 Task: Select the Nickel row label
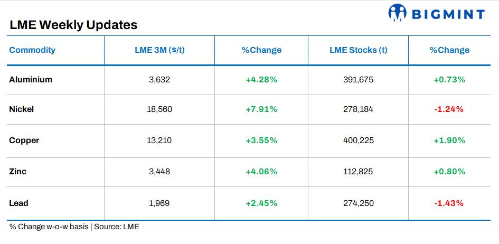pyautogui.click(x=22, y=109)
